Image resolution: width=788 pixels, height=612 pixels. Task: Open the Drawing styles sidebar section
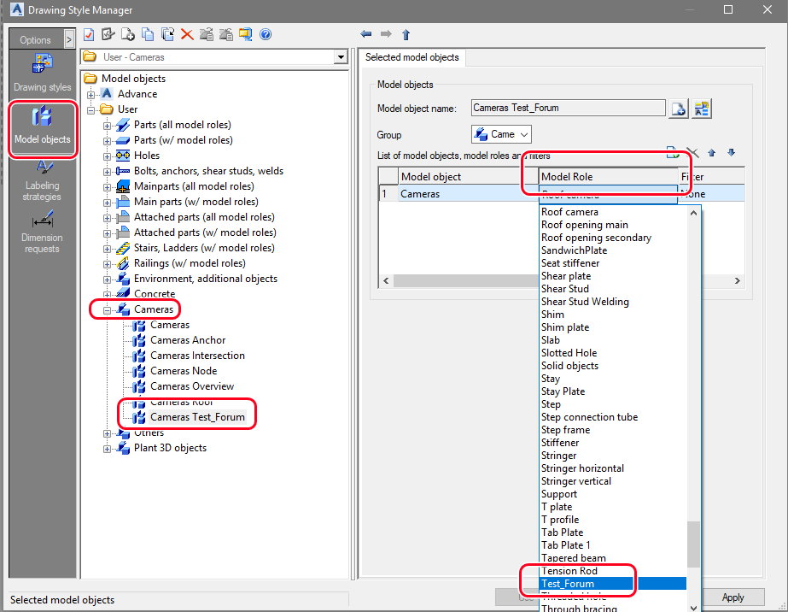(42, 74)
